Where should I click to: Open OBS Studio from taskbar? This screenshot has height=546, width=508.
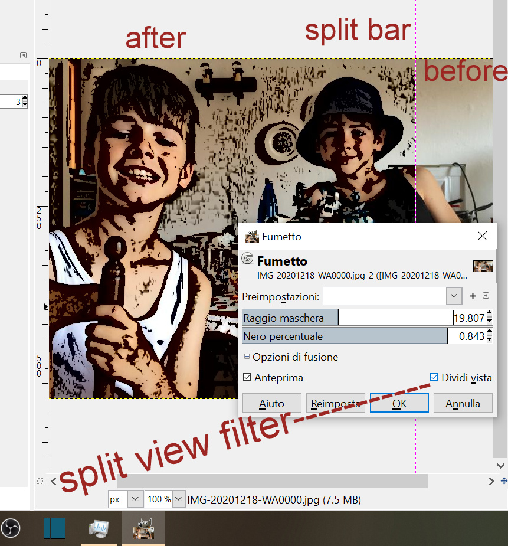(x=11, y=528)
